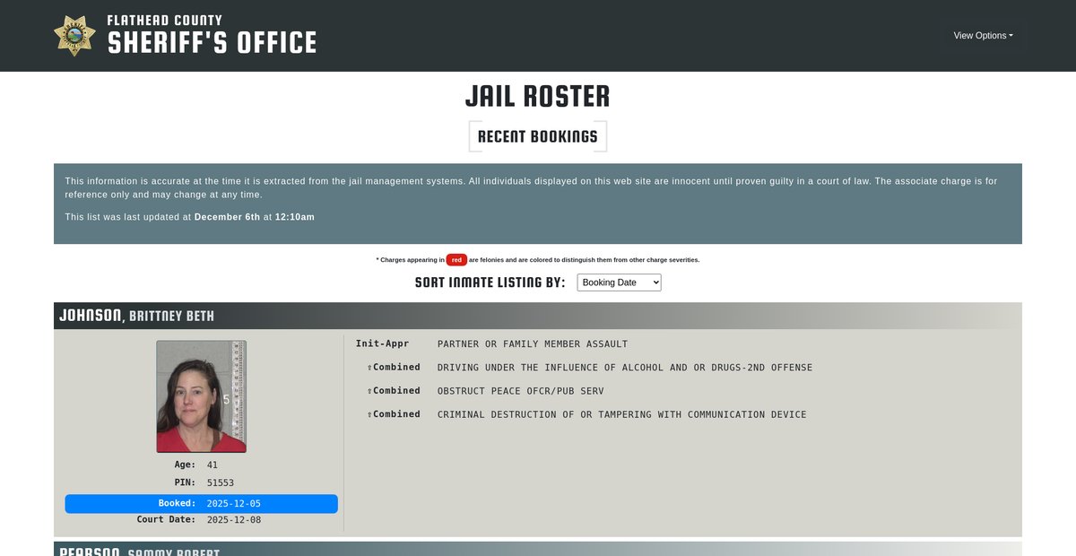The image size is (1076, 556).
Task: Click the Sheriff's Office star badge logo
Action: tap(74, 36)
